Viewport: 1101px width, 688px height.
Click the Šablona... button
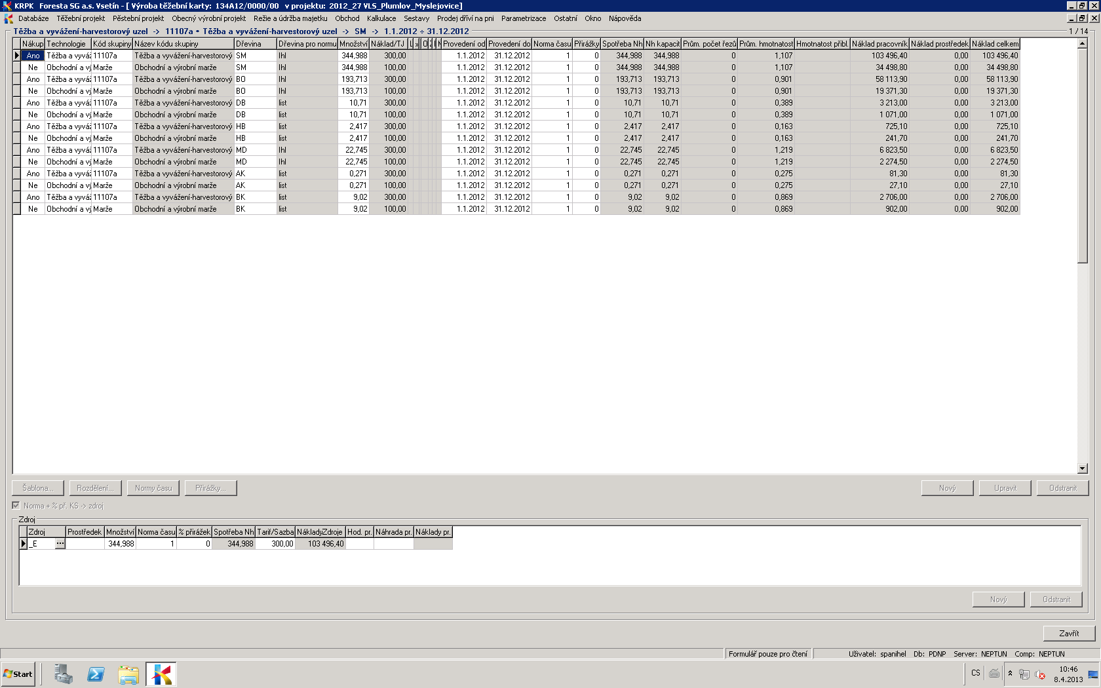pos(37,488)
